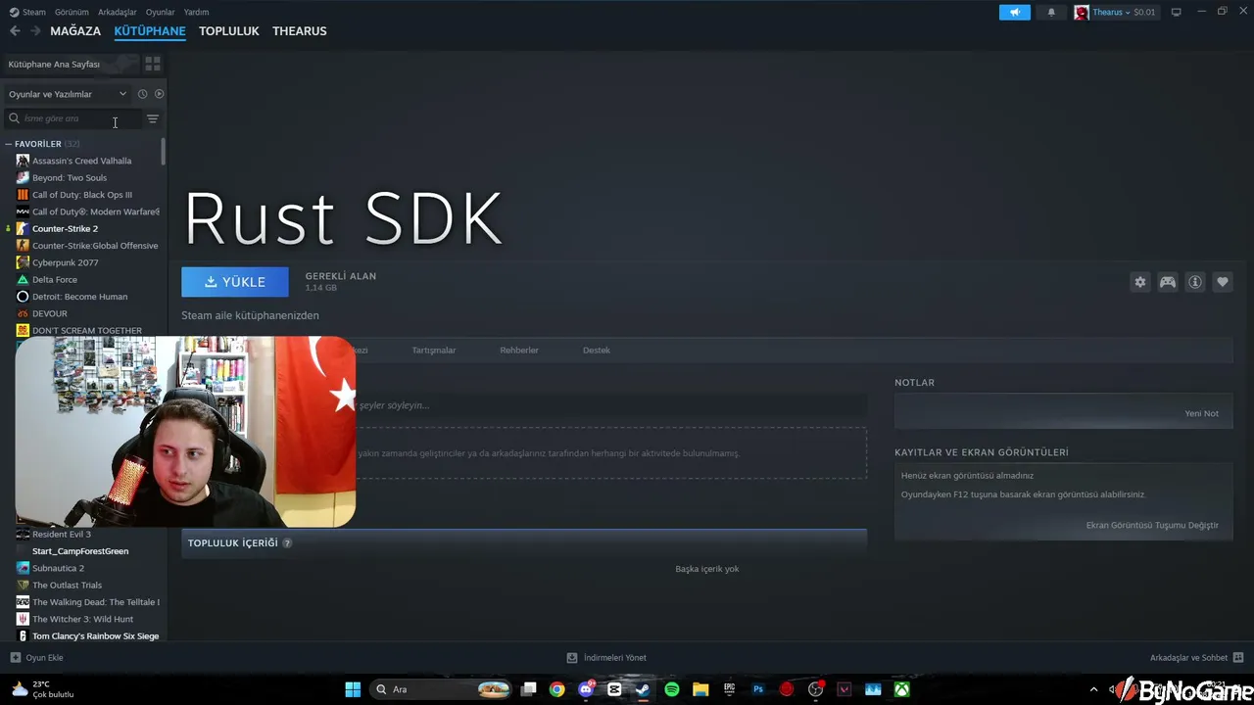Open the Tartışmalar tab
The width and height of the screenshot is (1254, 705).
[434, 351]
